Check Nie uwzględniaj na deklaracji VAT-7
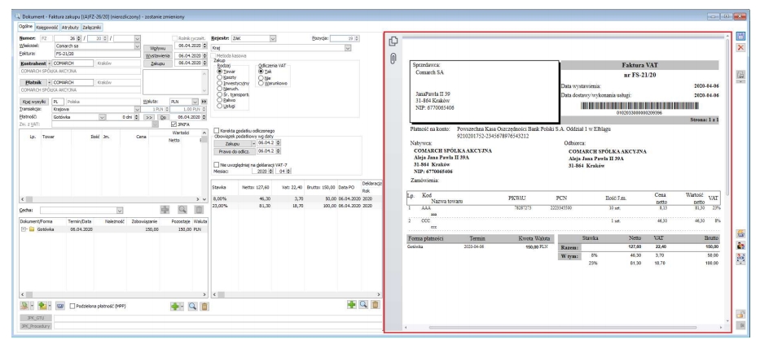The height and width of the screenshot is (344, 760). (217, 165)
